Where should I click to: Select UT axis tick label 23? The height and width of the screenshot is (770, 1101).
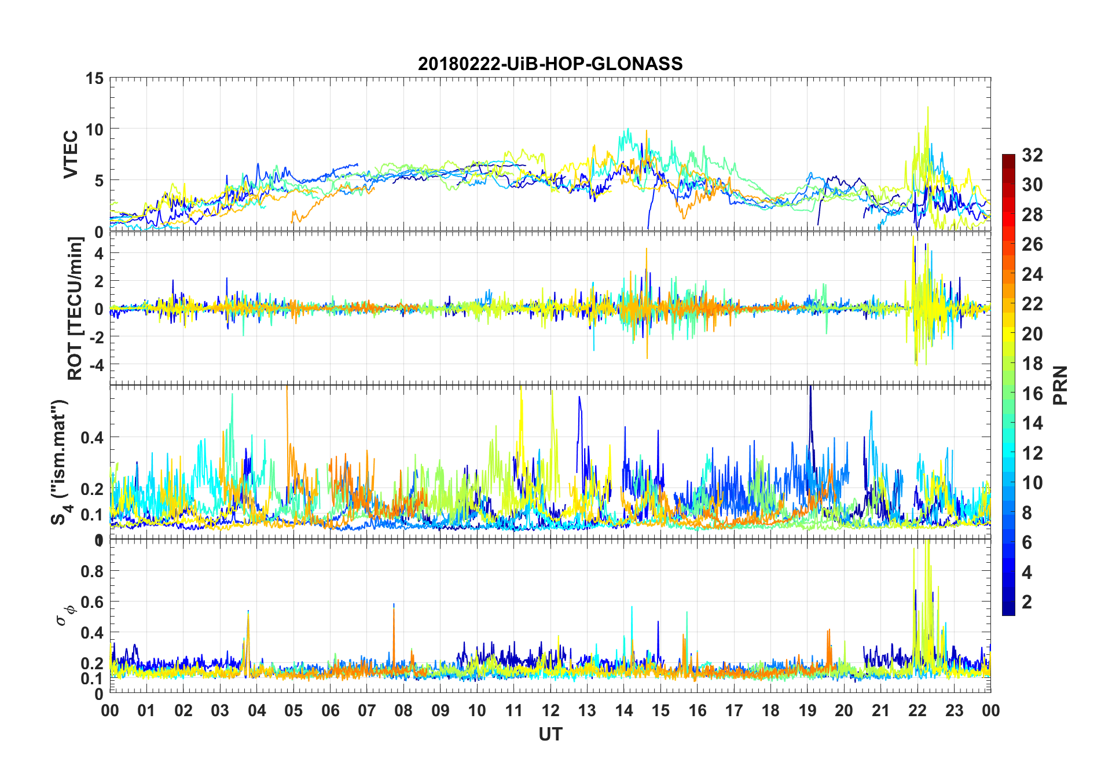click(x=955, y=710)
